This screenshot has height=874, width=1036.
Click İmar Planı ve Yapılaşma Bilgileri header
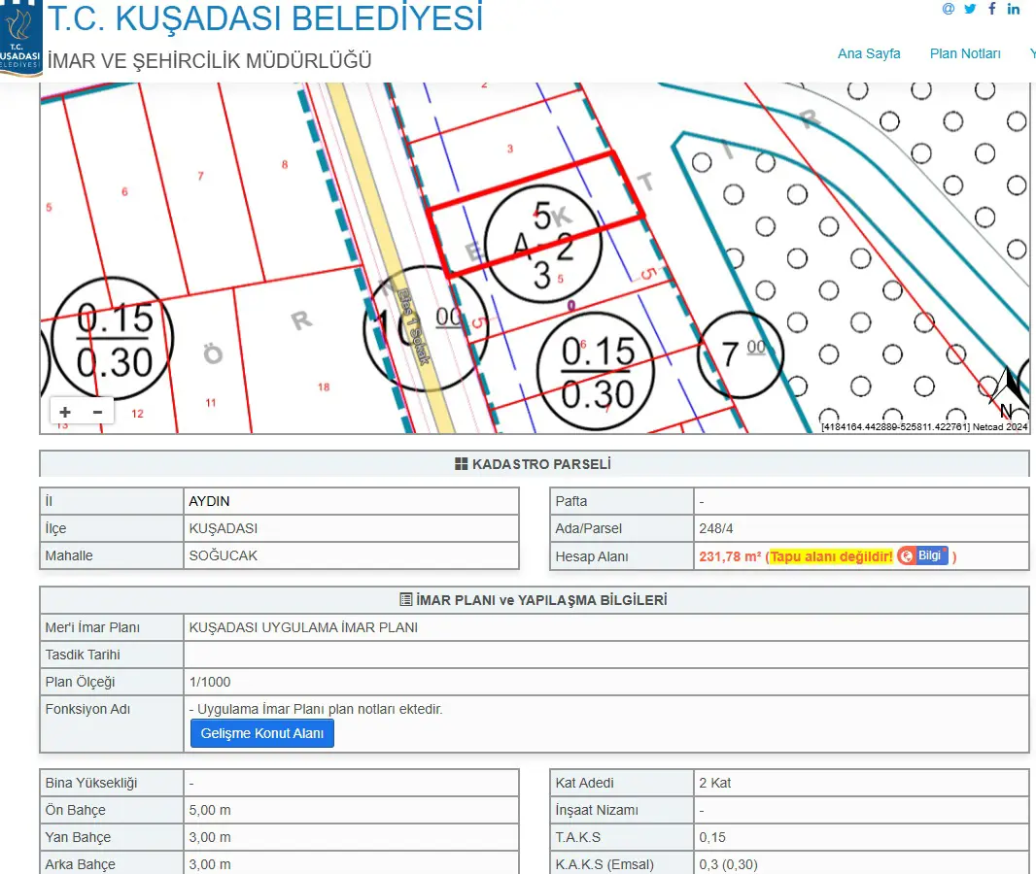534,600
